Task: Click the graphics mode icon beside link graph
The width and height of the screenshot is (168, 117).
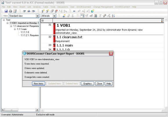Action: point(96,16)
